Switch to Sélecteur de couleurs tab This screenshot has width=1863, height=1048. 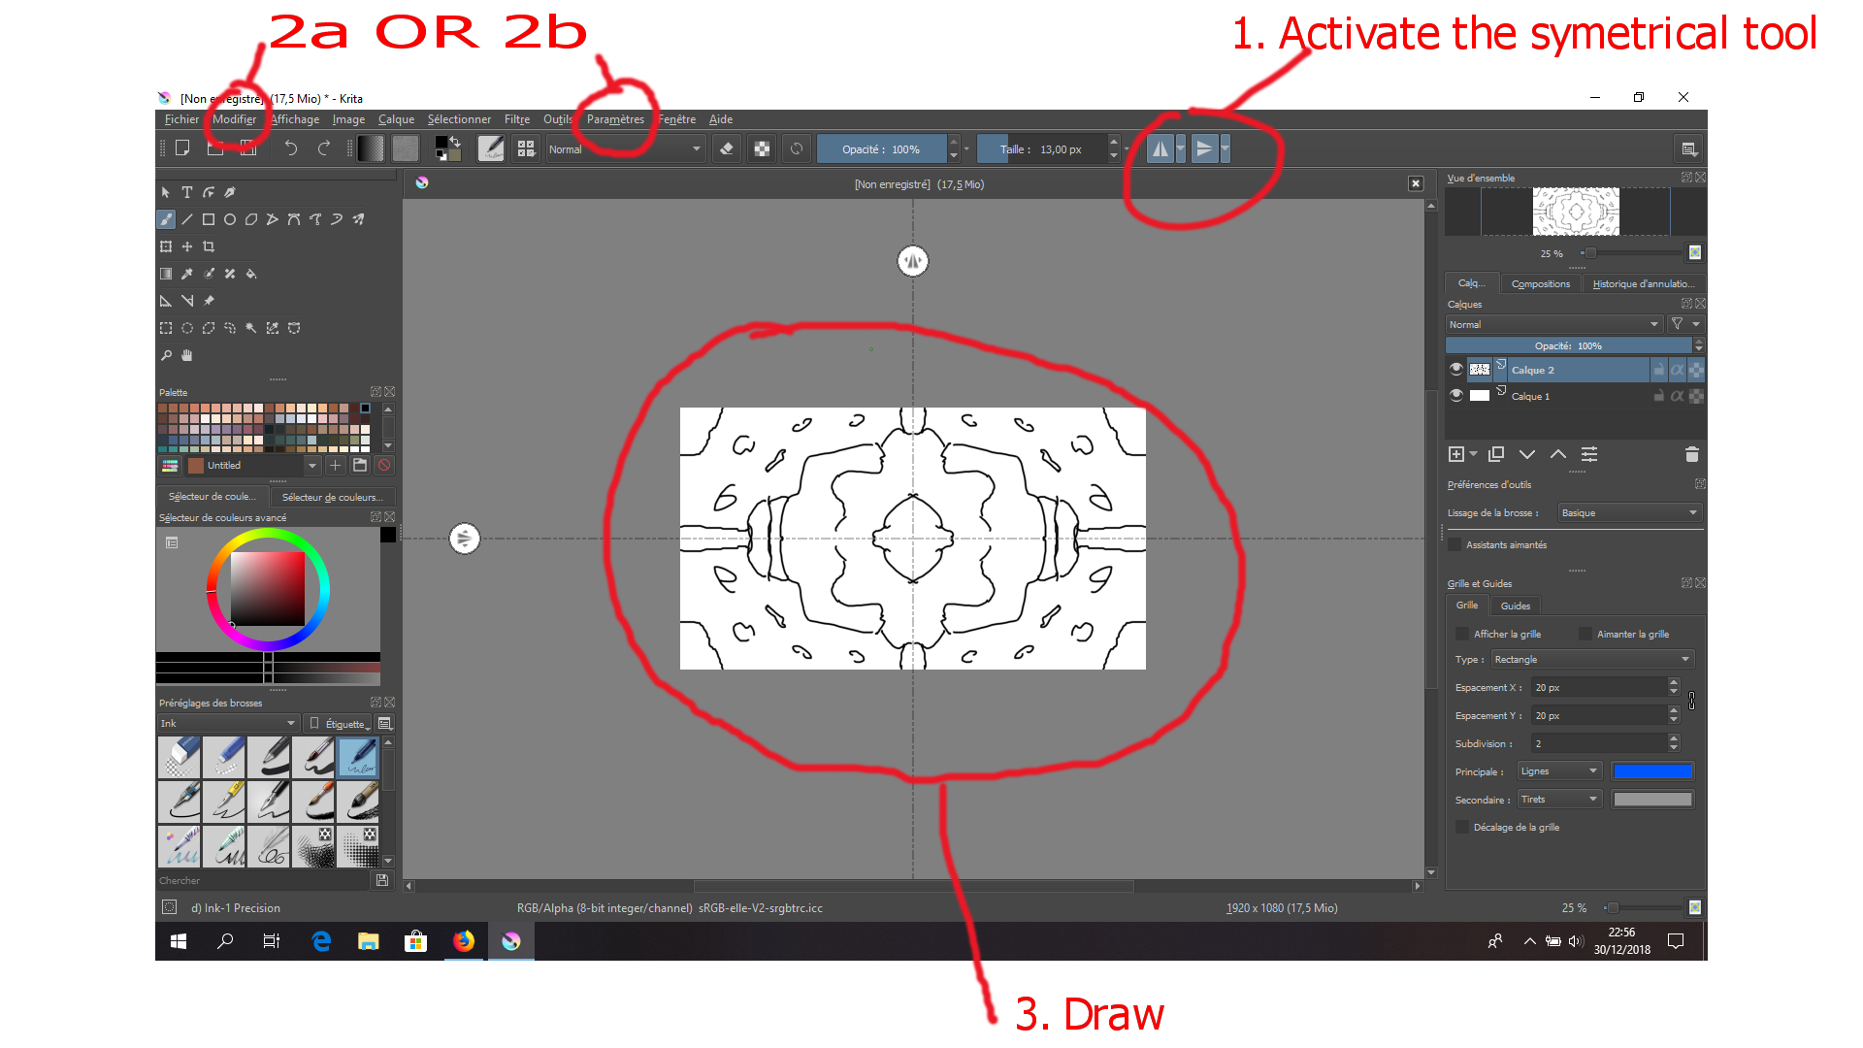[x=332, y=497]
